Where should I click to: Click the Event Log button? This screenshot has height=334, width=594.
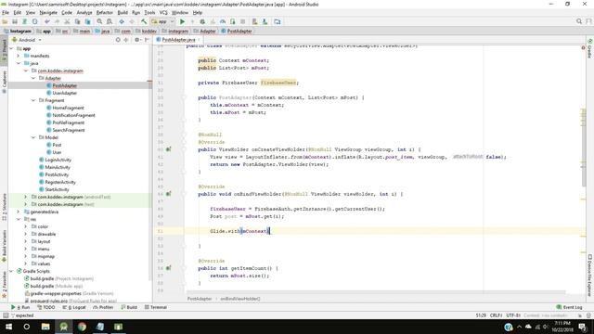[569, 307]
